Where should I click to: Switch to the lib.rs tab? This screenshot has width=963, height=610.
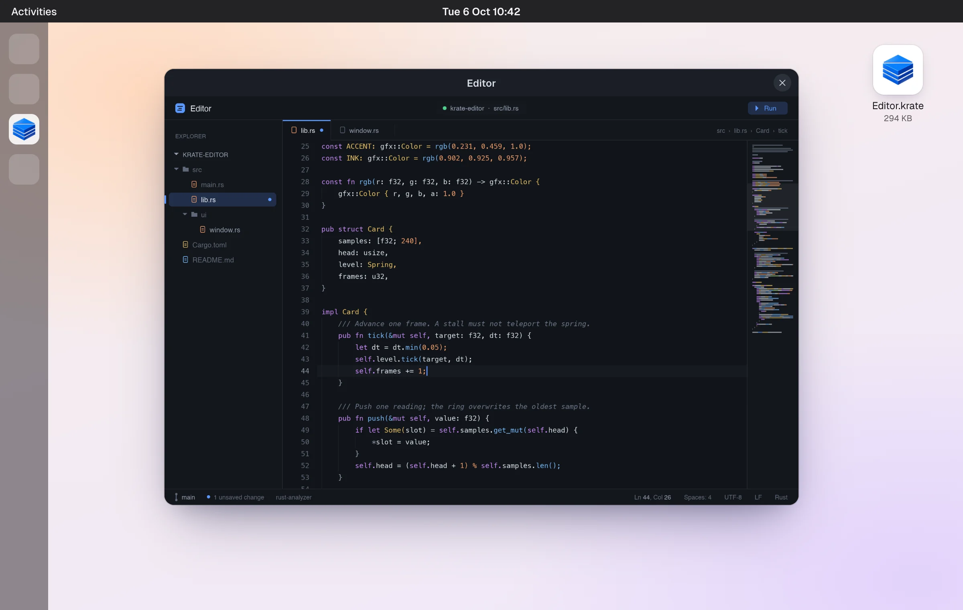[307, 130]
